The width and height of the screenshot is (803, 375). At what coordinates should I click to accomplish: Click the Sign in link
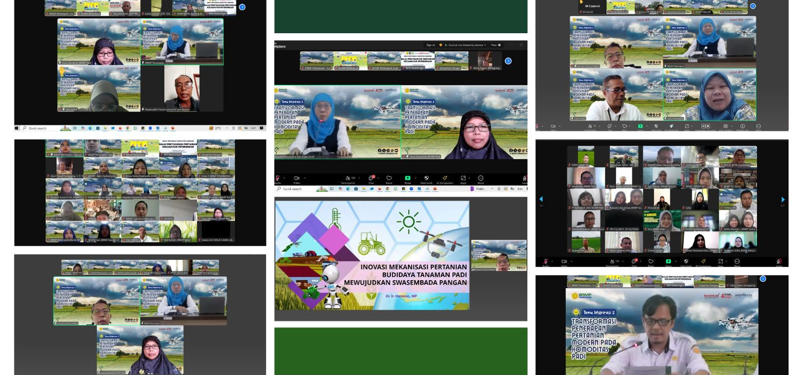point(430,45)
